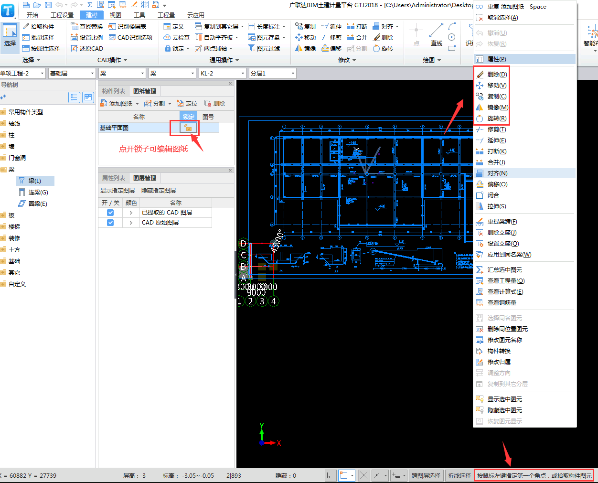Click the Σ summary calculation quick icon
The width and height of the screenshot is (598, 483).
click(90, 5)
